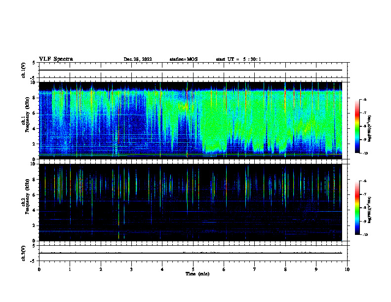This screenshot has width=391, height=302.
Task: Click the ch.2 spectrogram color scale bar
Action: tap(357, 208)
